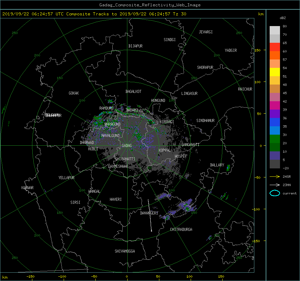The image size is (300, 281).
Task: Click the LAXMESHWAR city label
Action: pyautogui.click(x=118, y=166)
